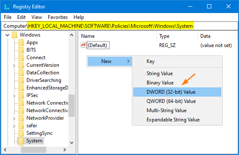Click the New context menu item

pos(110,61)
